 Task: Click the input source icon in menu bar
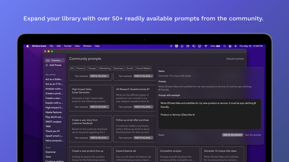pos(187,46)
